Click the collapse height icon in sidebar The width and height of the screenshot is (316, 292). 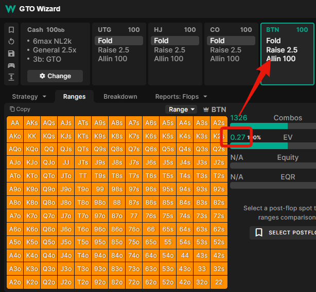11,77
